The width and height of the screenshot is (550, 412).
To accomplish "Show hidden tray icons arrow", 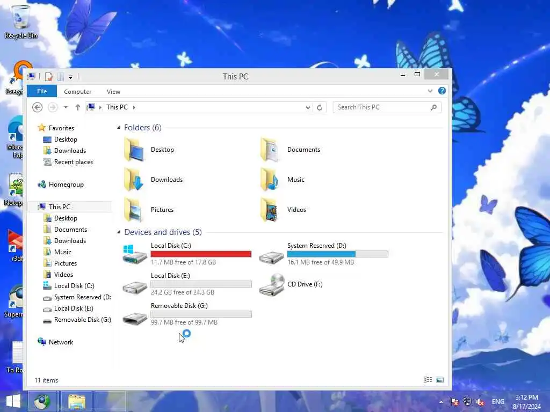I will click(441, 402).
